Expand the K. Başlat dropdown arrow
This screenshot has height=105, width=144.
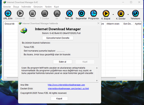coord(113,14)
